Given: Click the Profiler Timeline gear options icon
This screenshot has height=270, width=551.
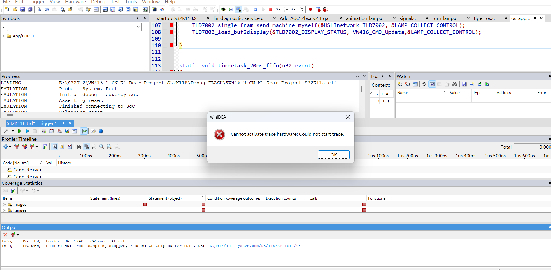Looking at the screenshot, I should [x=5, y=147].
